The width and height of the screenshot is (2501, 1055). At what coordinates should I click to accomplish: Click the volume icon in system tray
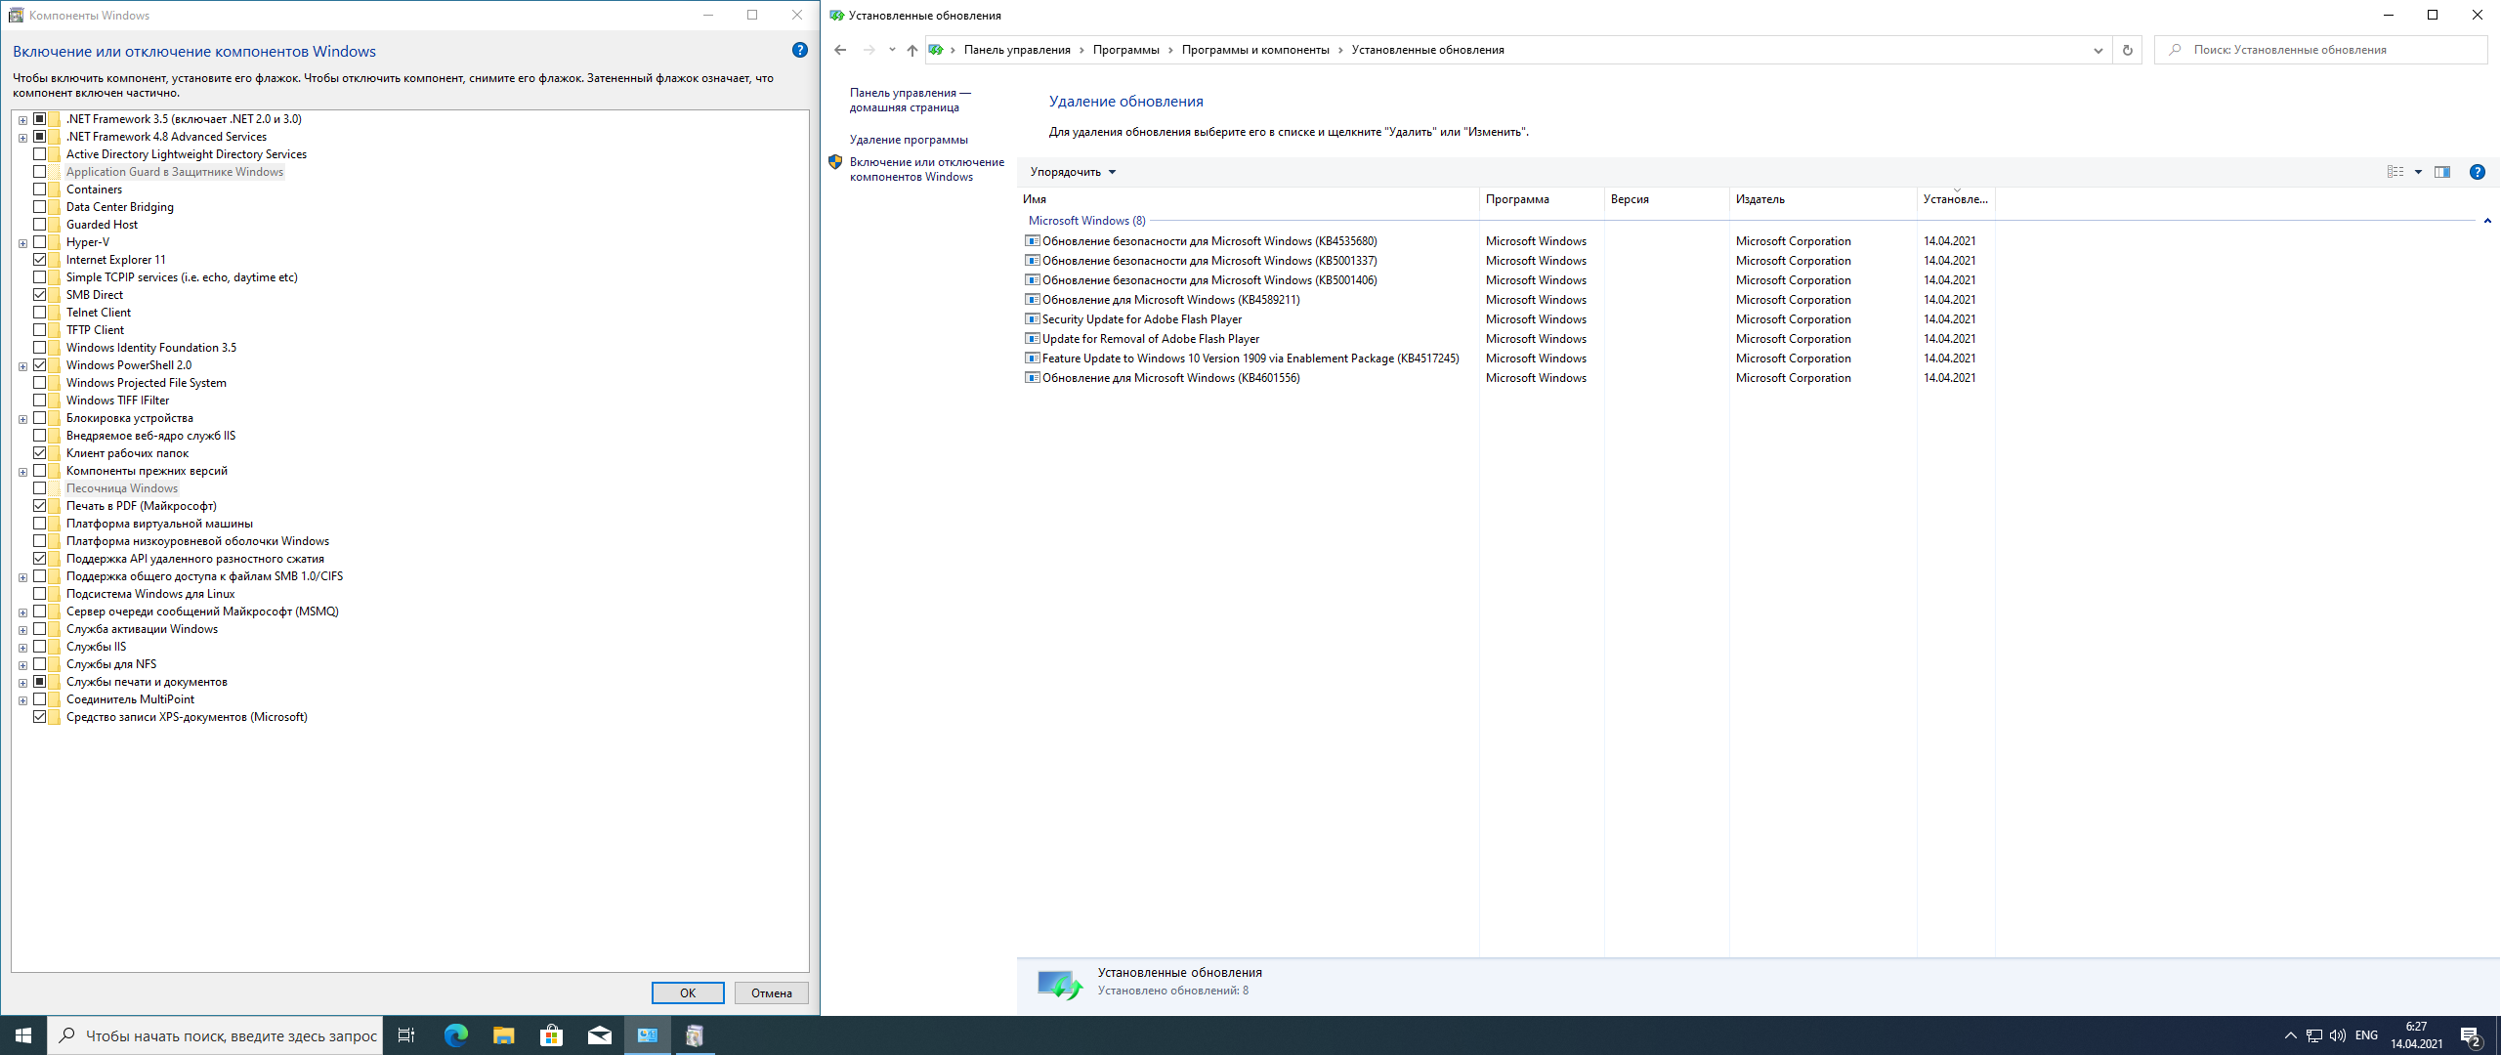tap(2337, 1035)
